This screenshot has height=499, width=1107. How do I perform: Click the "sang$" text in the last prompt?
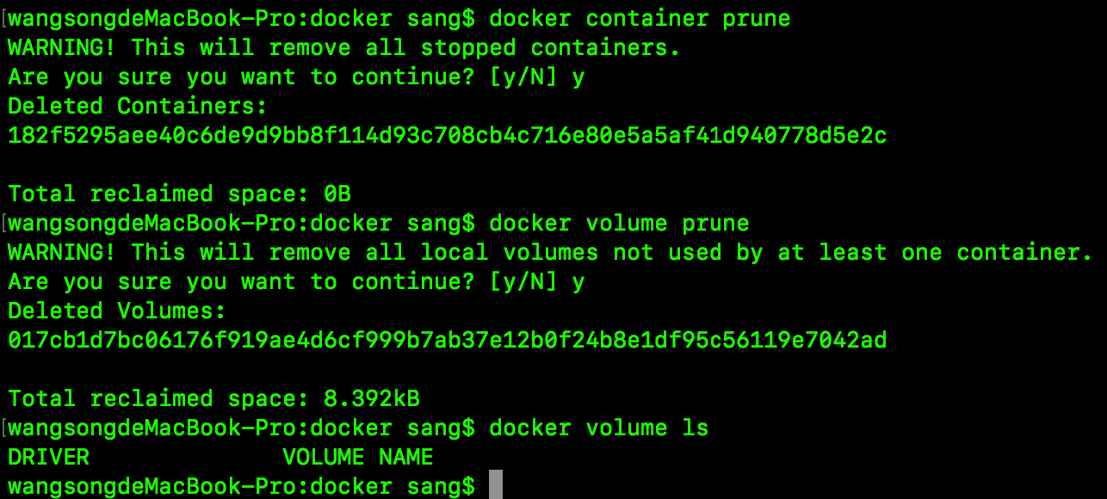[x=441, y=486]
